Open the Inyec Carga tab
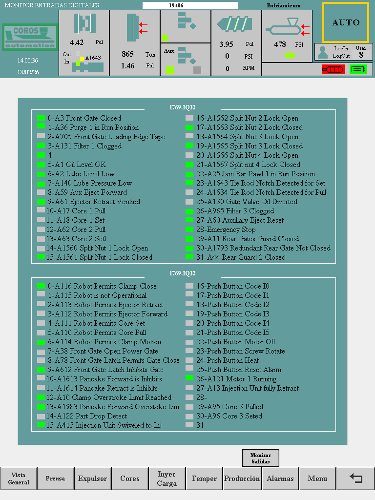 [x=167, y=479]
